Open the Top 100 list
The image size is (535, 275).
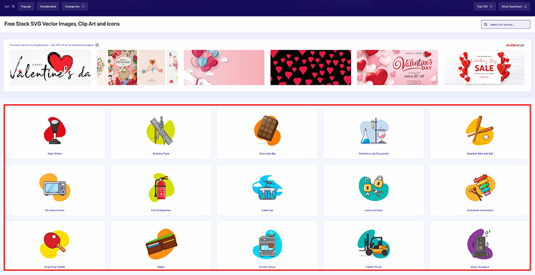point(485,7)
